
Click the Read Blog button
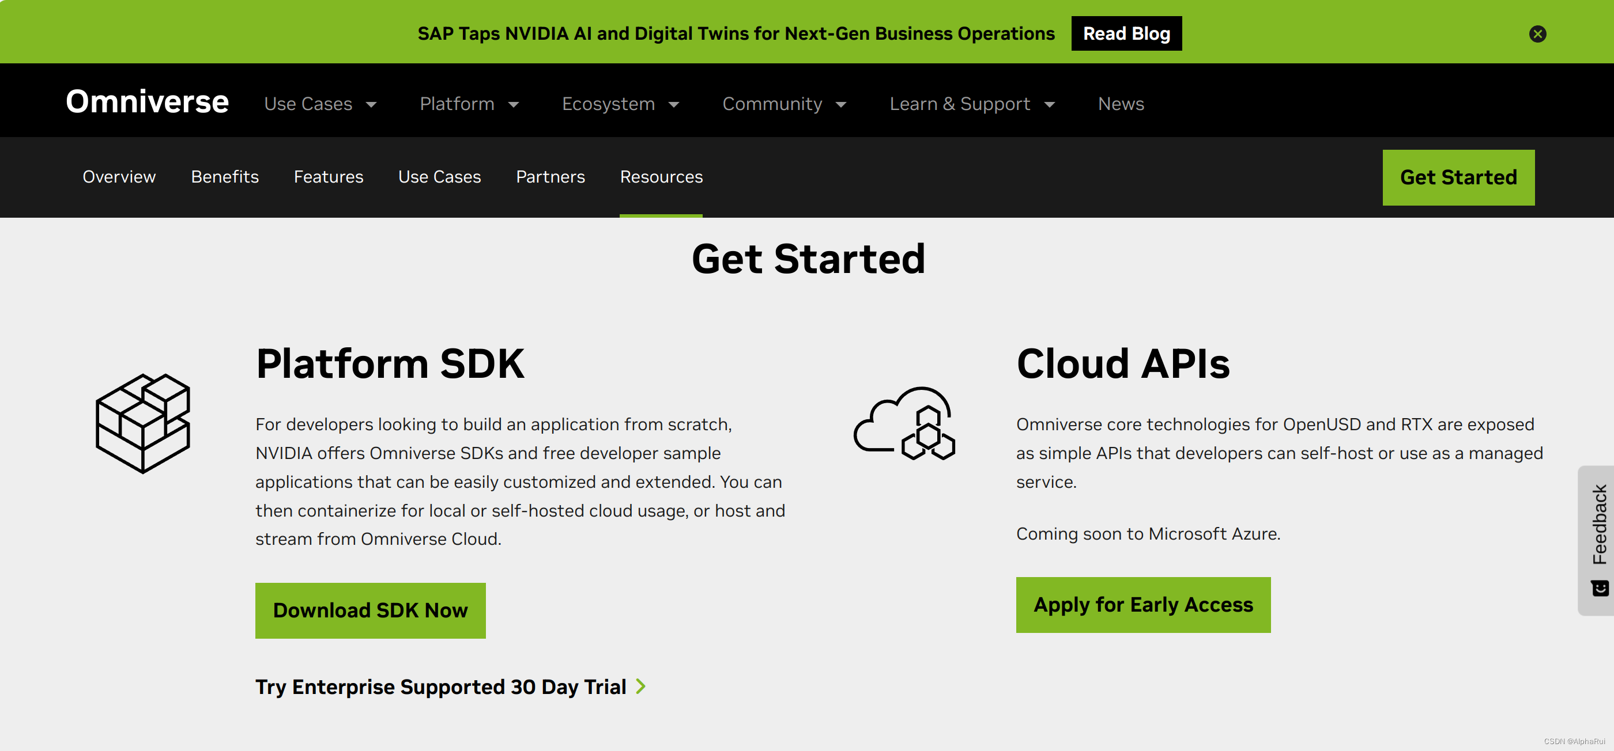(1126, 34)
